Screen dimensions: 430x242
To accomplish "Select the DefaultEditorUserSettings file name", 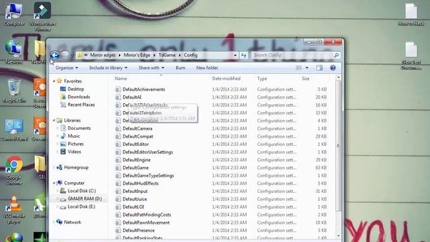I will coord(148,152).
